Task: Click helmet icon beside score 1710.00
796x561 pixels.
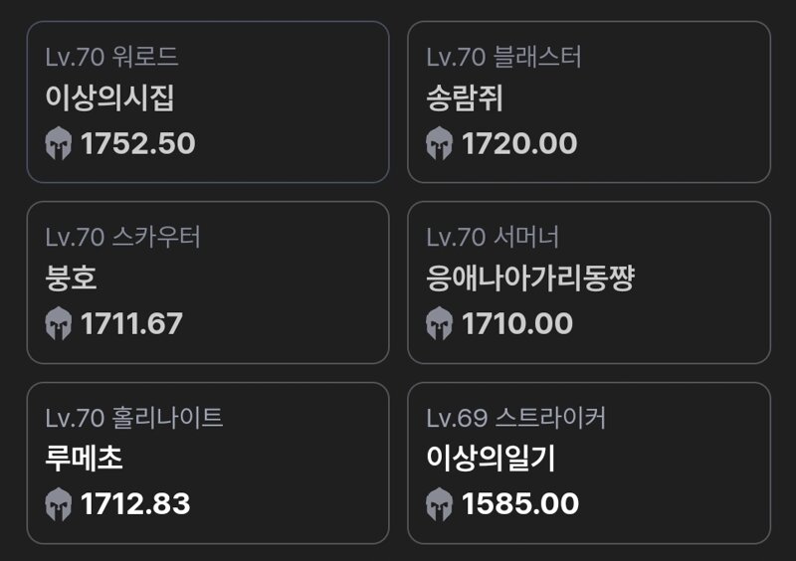Action: (x=439, y=323)
